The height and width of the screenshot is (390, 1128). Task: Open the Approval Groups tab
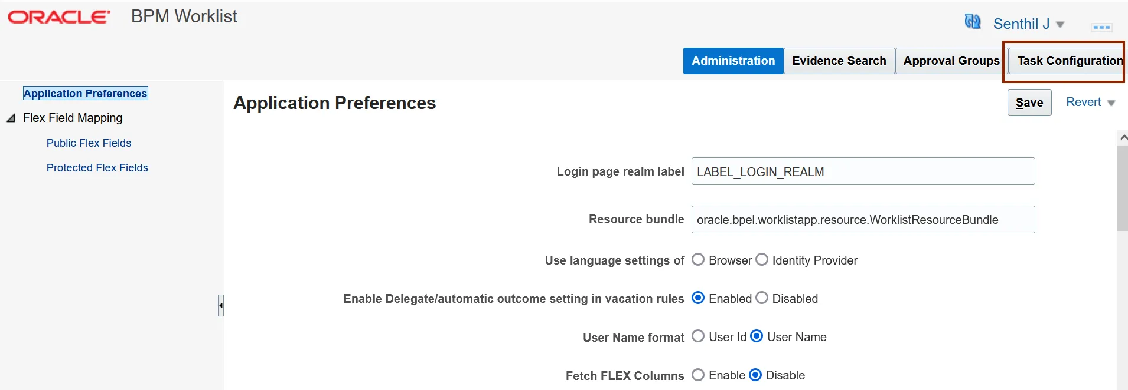tap(951, 61)
